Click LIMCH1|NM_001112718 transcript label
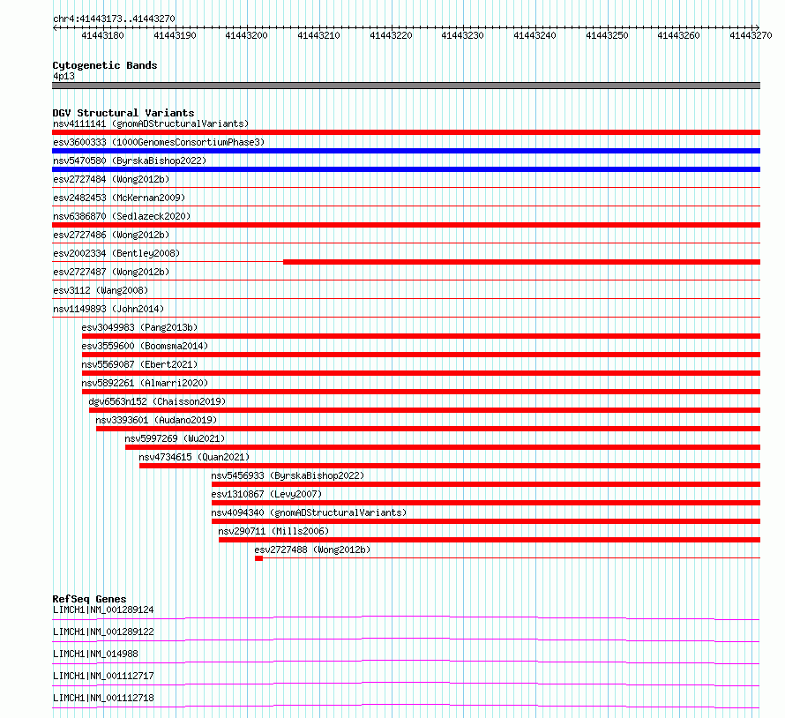Screen dimensions: 785x718 103,698
